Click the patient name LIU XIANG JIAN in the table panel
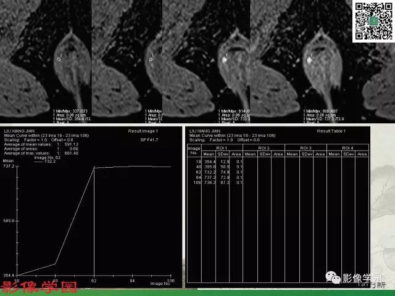 [x=205, y=131]
